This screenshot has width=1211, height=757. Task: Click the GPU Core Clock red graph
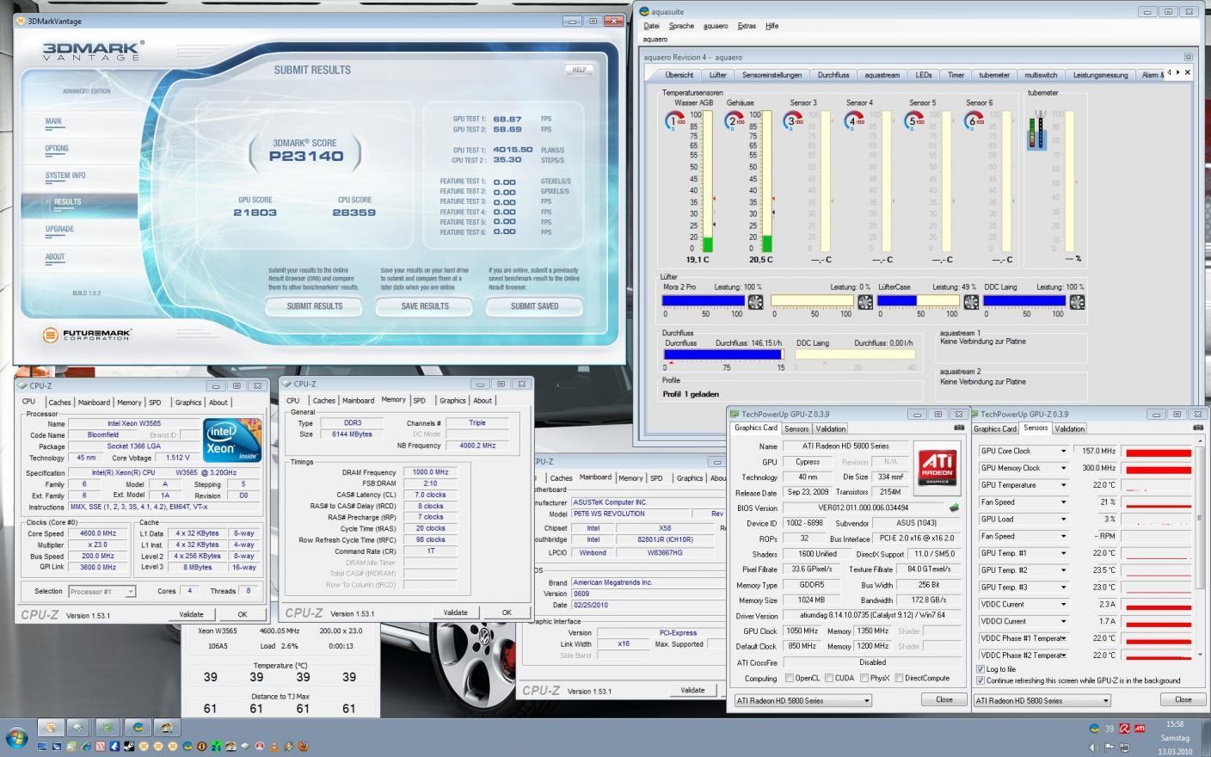pyautogui.click(x=1159, y=451)
